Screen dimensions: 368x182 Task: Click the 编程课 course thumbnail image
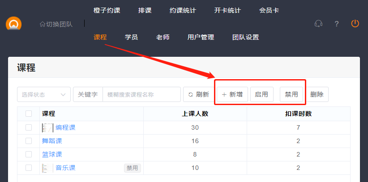[x=47, y=127]
